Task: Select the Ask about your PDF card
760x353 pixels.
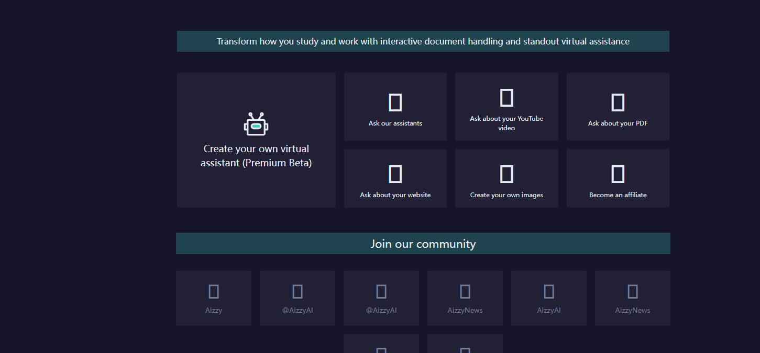Action: click(x=618, y=107)
